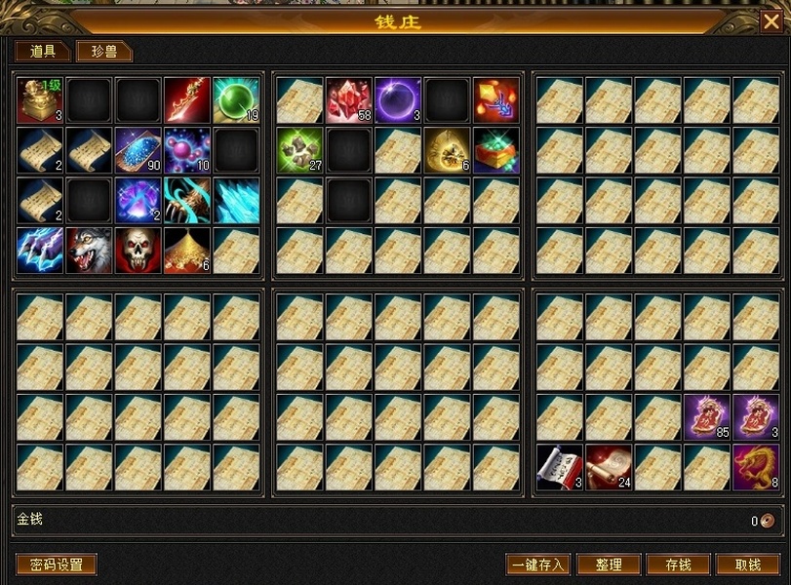Click the red-eyed skull item

138,251
